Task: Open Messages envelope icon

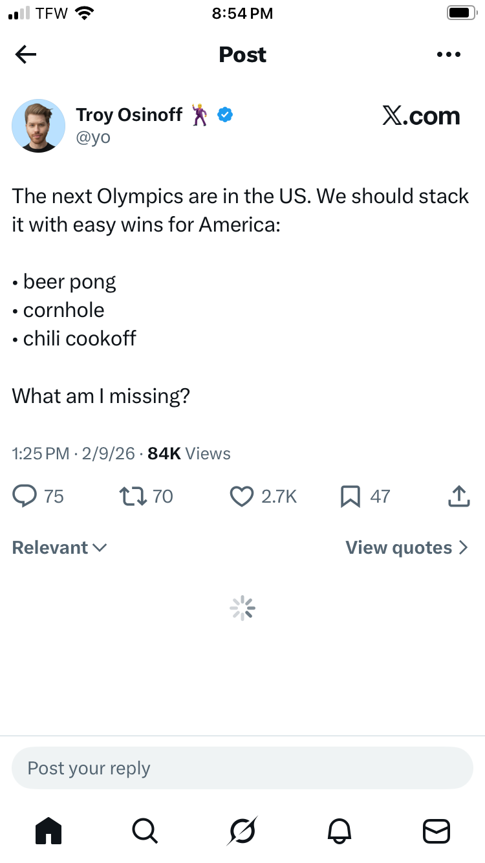Action: pyautogui.click(x=436, y=830)
